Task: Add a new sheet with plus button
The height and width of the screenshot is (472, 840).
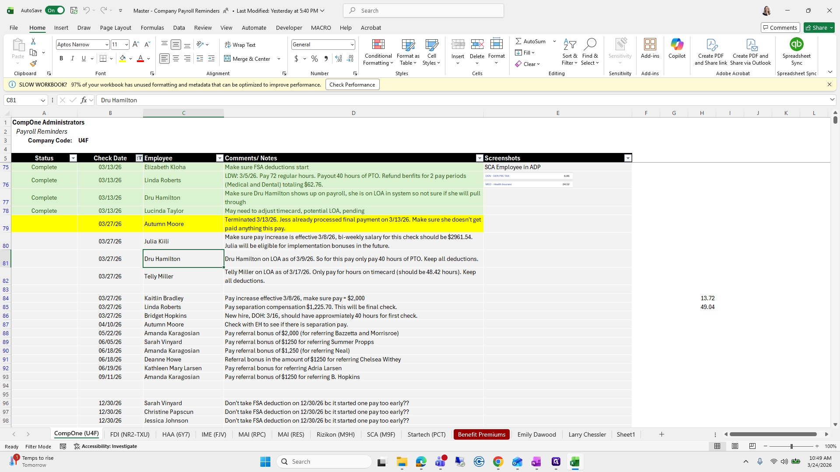Action: pos(661,434)
